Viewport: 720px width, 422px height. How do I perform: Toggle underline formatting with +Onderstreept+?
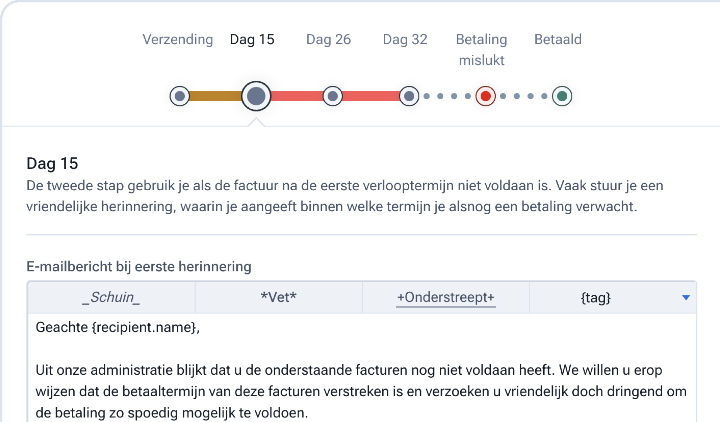coord(445,297)
